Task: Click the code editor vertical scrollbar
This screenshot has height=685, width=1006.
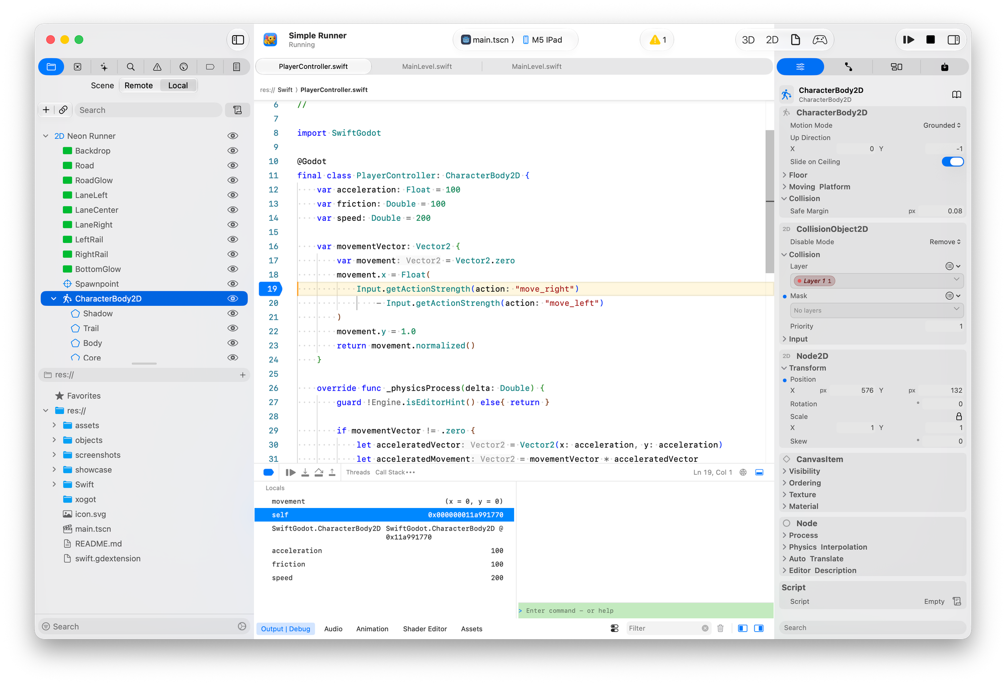Action: click(770, 201)
